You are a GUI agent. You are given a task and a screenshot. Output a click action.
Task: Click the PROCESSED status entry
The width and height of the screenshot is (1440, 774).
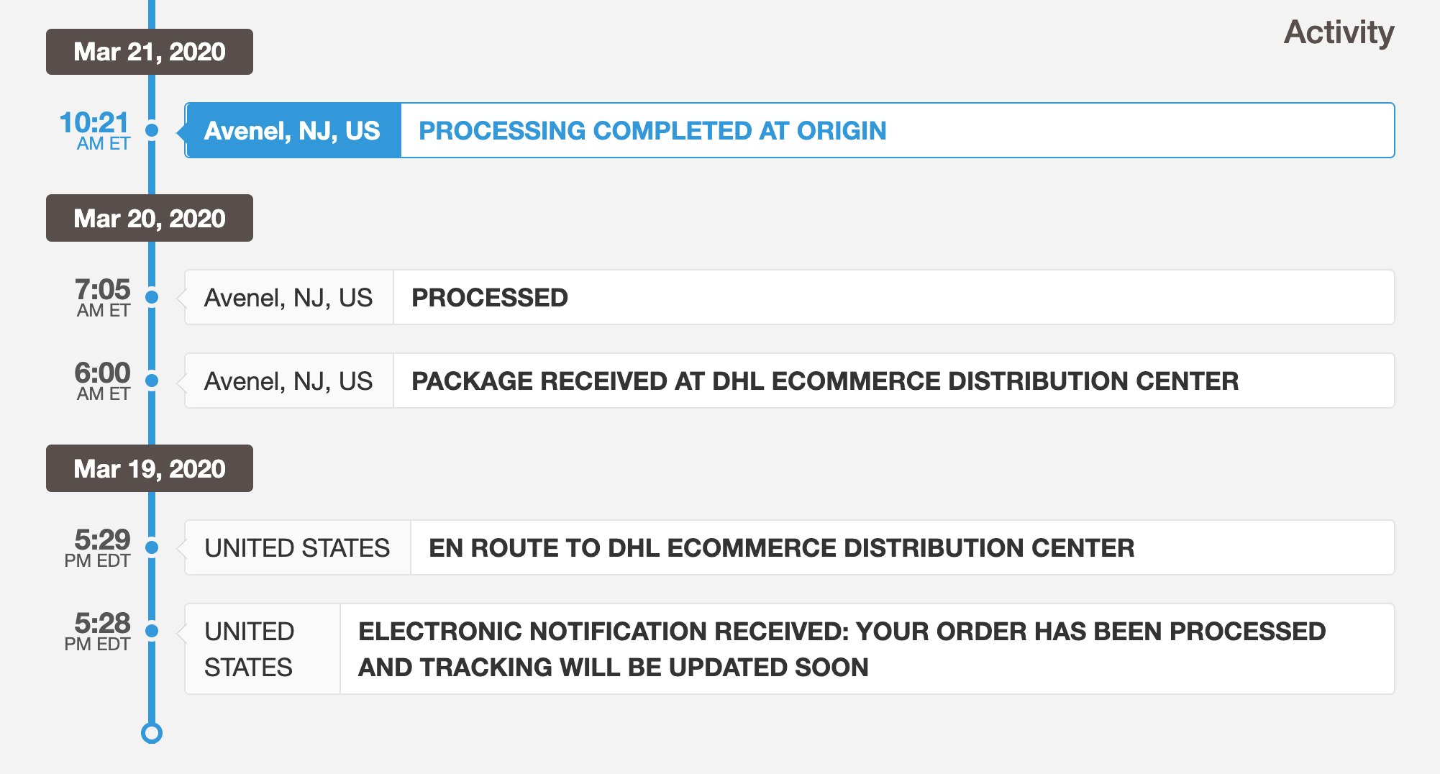pos(490,298)
